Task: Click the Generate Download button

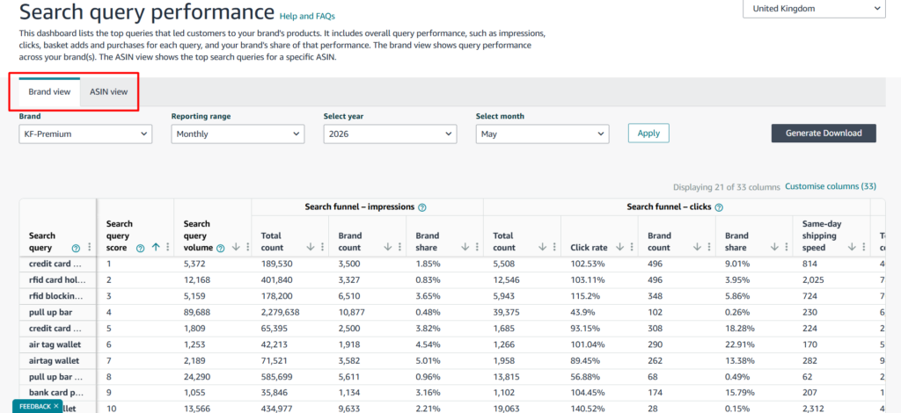Action: pyautogui.click(x=824, y=133)
